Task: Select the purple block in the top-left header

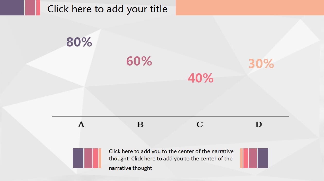Action: [x=12, y=8]
